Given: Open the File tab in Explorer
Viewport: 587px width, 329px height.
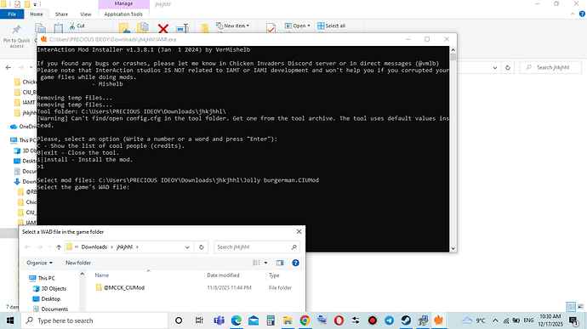Looking at the screenshot, I should point(12,14).
